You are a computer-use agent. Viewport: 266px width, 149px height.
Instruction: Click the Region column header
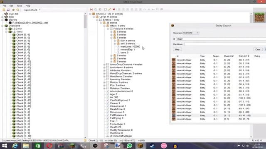coord(216,56)
